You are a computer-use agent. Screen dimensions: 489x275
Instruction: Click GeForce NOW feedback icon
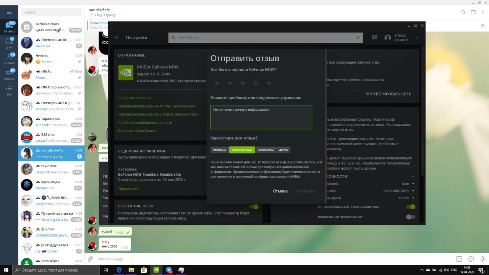point(374,37)
